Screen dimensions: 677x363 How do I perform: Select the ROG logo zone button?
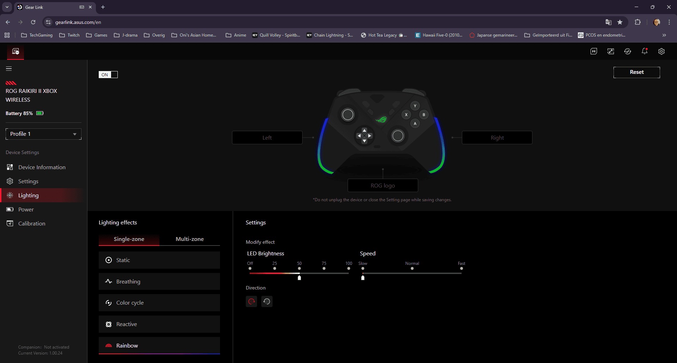coord(383,186)
